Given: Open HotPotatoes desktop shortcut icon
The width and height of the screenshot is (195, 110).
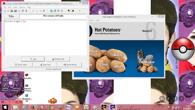Looking at the screenshot, I should (x=16, y=97).
